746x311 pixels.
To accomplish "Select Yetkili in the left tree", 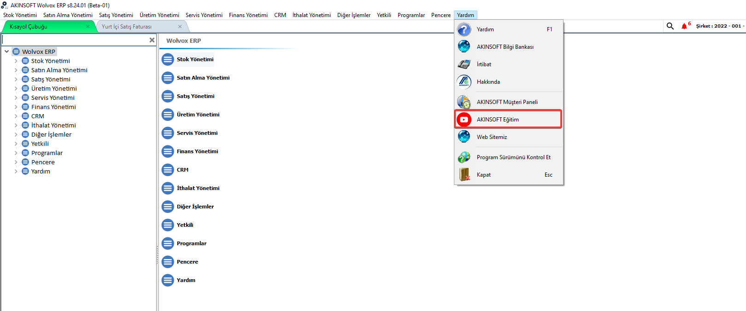I will pos(40,144).
